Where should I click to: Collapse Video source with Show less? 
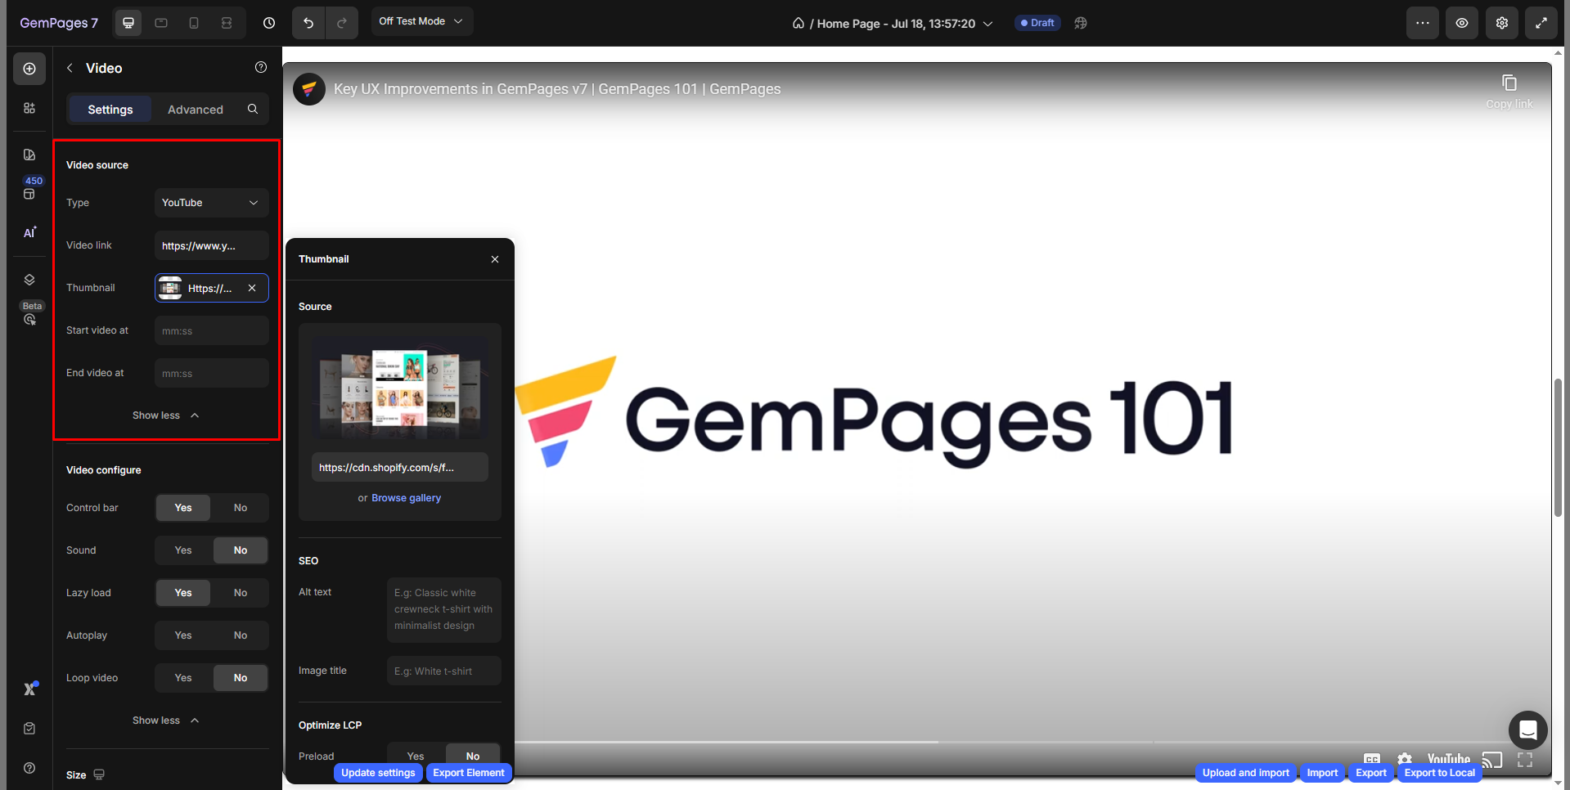pyautogui.click(x=166, y=415)
